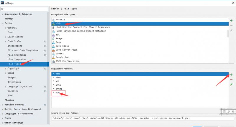Edit the selected registered pattern
Image resolution: width=236 pixels, height=127 pixels.
click(x=231, y=85)
